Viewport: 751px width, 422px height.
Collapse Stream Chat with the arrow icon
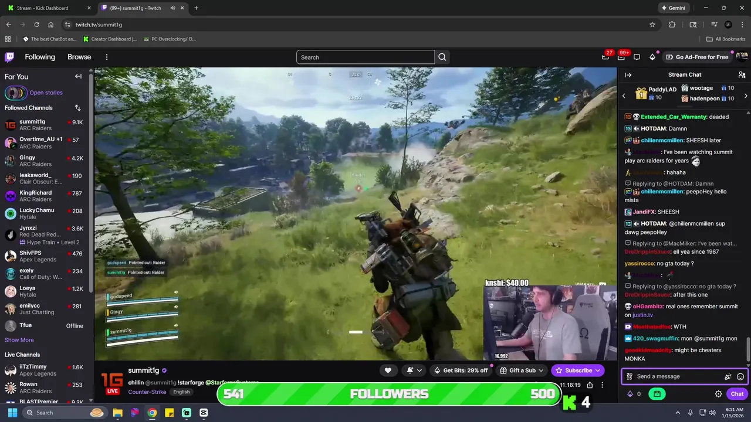tap(628, 75)
